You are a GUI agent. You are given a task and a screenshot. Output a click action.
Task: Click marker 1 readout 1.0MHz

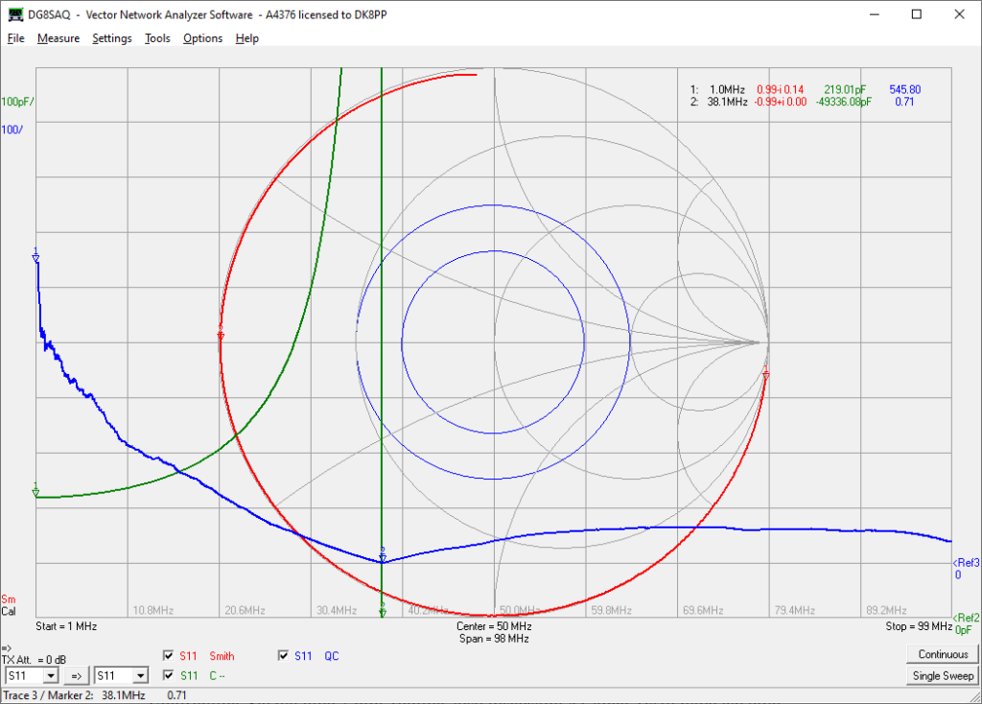727,89
